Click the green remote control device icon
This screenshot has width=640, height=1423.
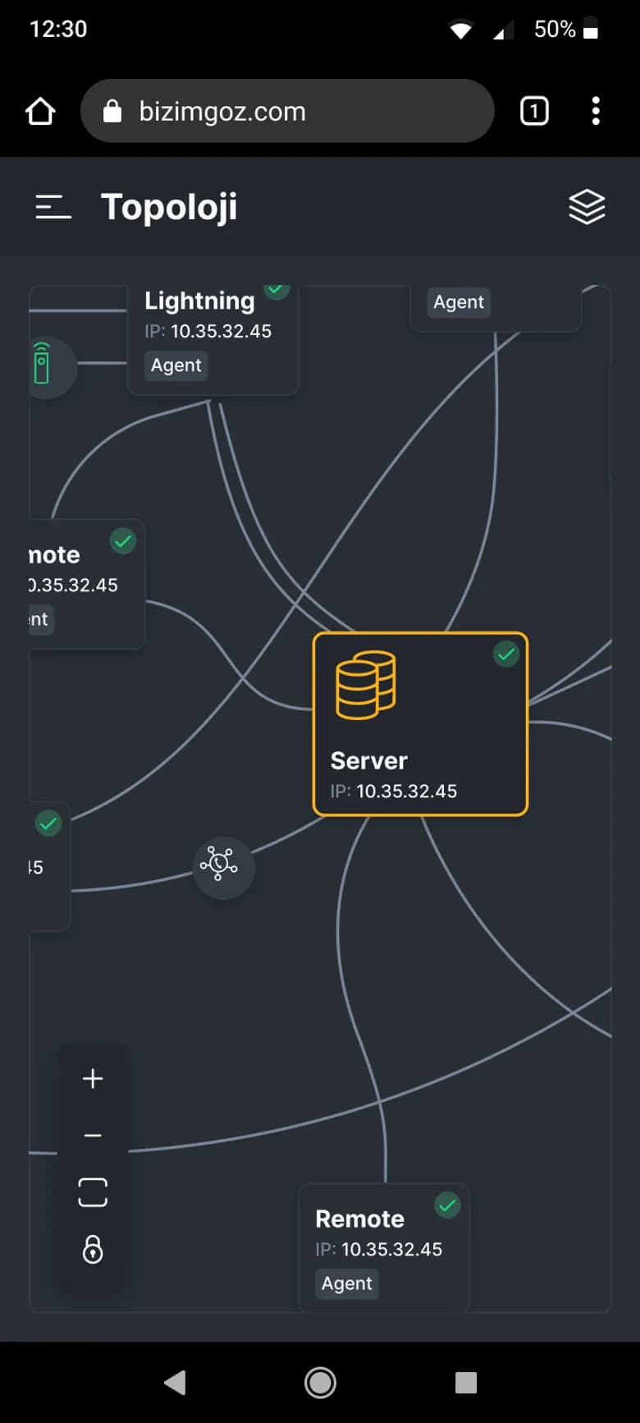pyautogui.click(x=41, y=363)
